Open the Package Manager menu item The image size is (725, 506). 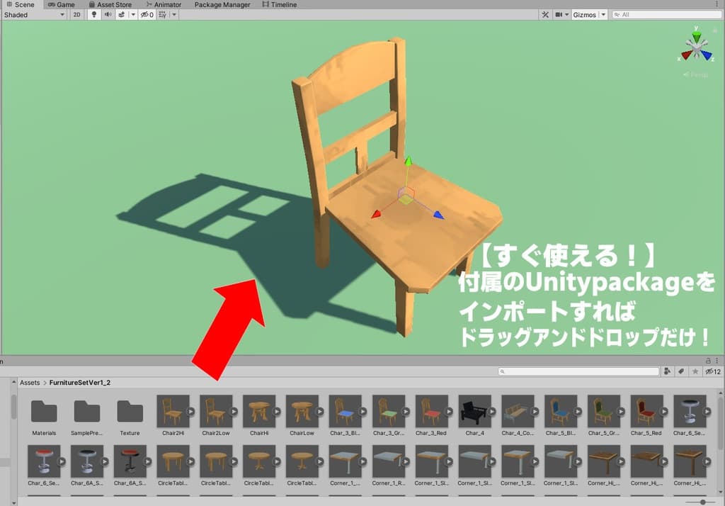[x=224, y=4]
